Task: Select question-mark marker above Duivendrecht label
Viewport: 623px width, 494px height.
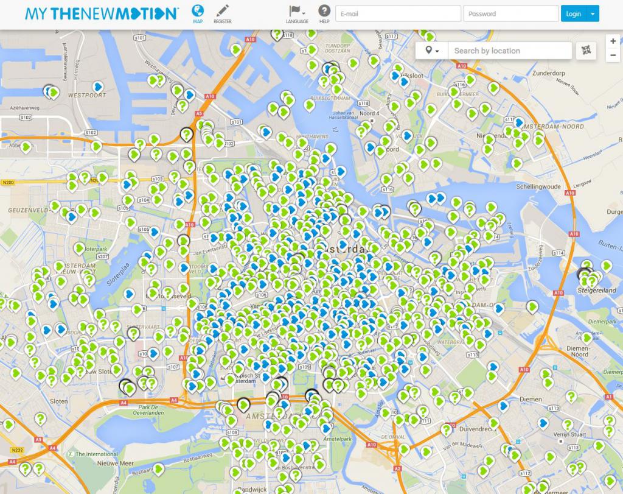Action: (x=446, y=429)
